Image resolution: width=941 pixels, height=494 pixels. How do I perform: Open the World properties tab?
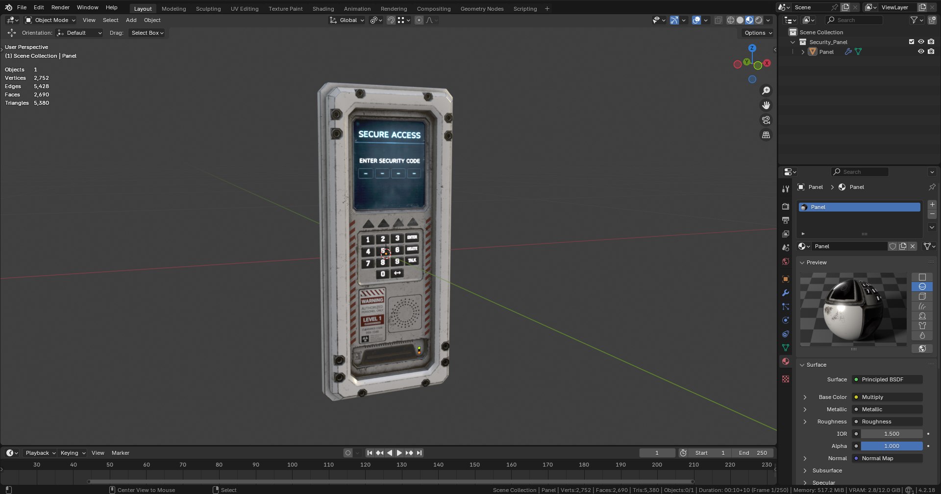point(786,261)
